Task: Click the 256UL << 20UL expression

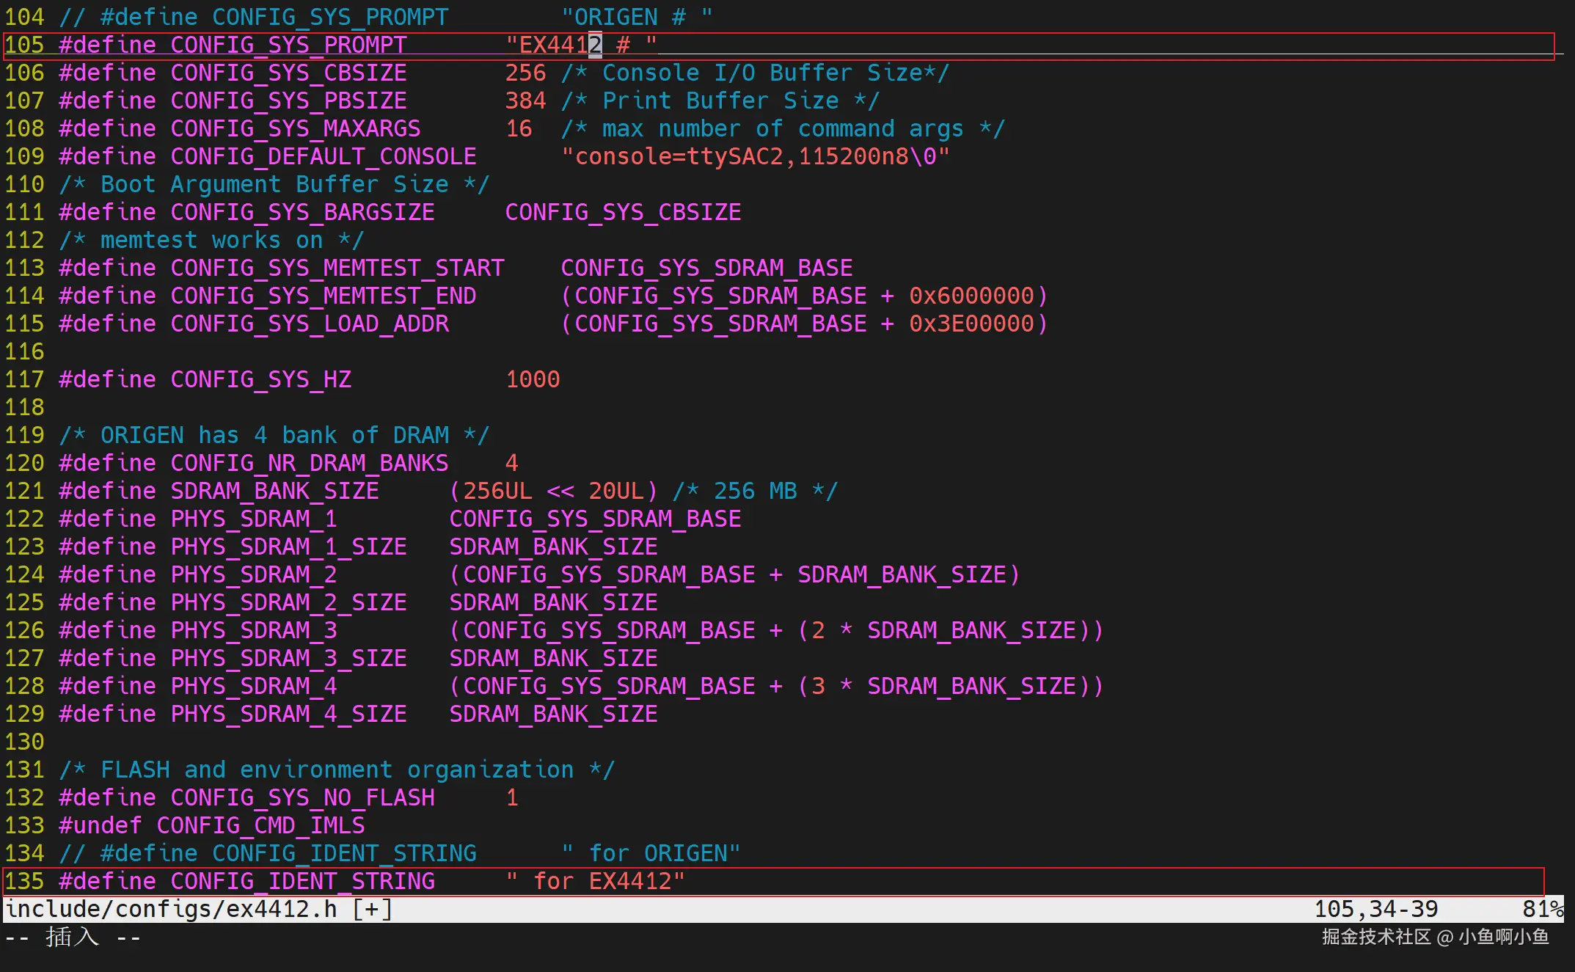Action: click(553, 491)
